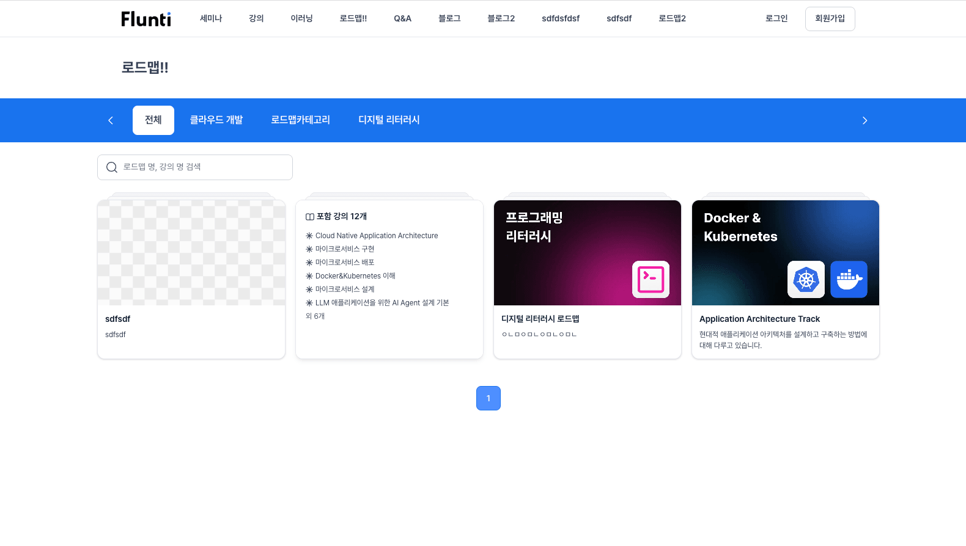The width and height of the screenshot is (966, 546).
Task: Click the search magnifier icon
Action: tap(112, 167)
